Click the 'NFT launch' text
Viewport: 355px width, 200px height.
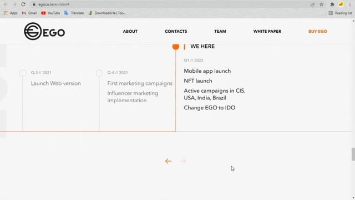198,81
